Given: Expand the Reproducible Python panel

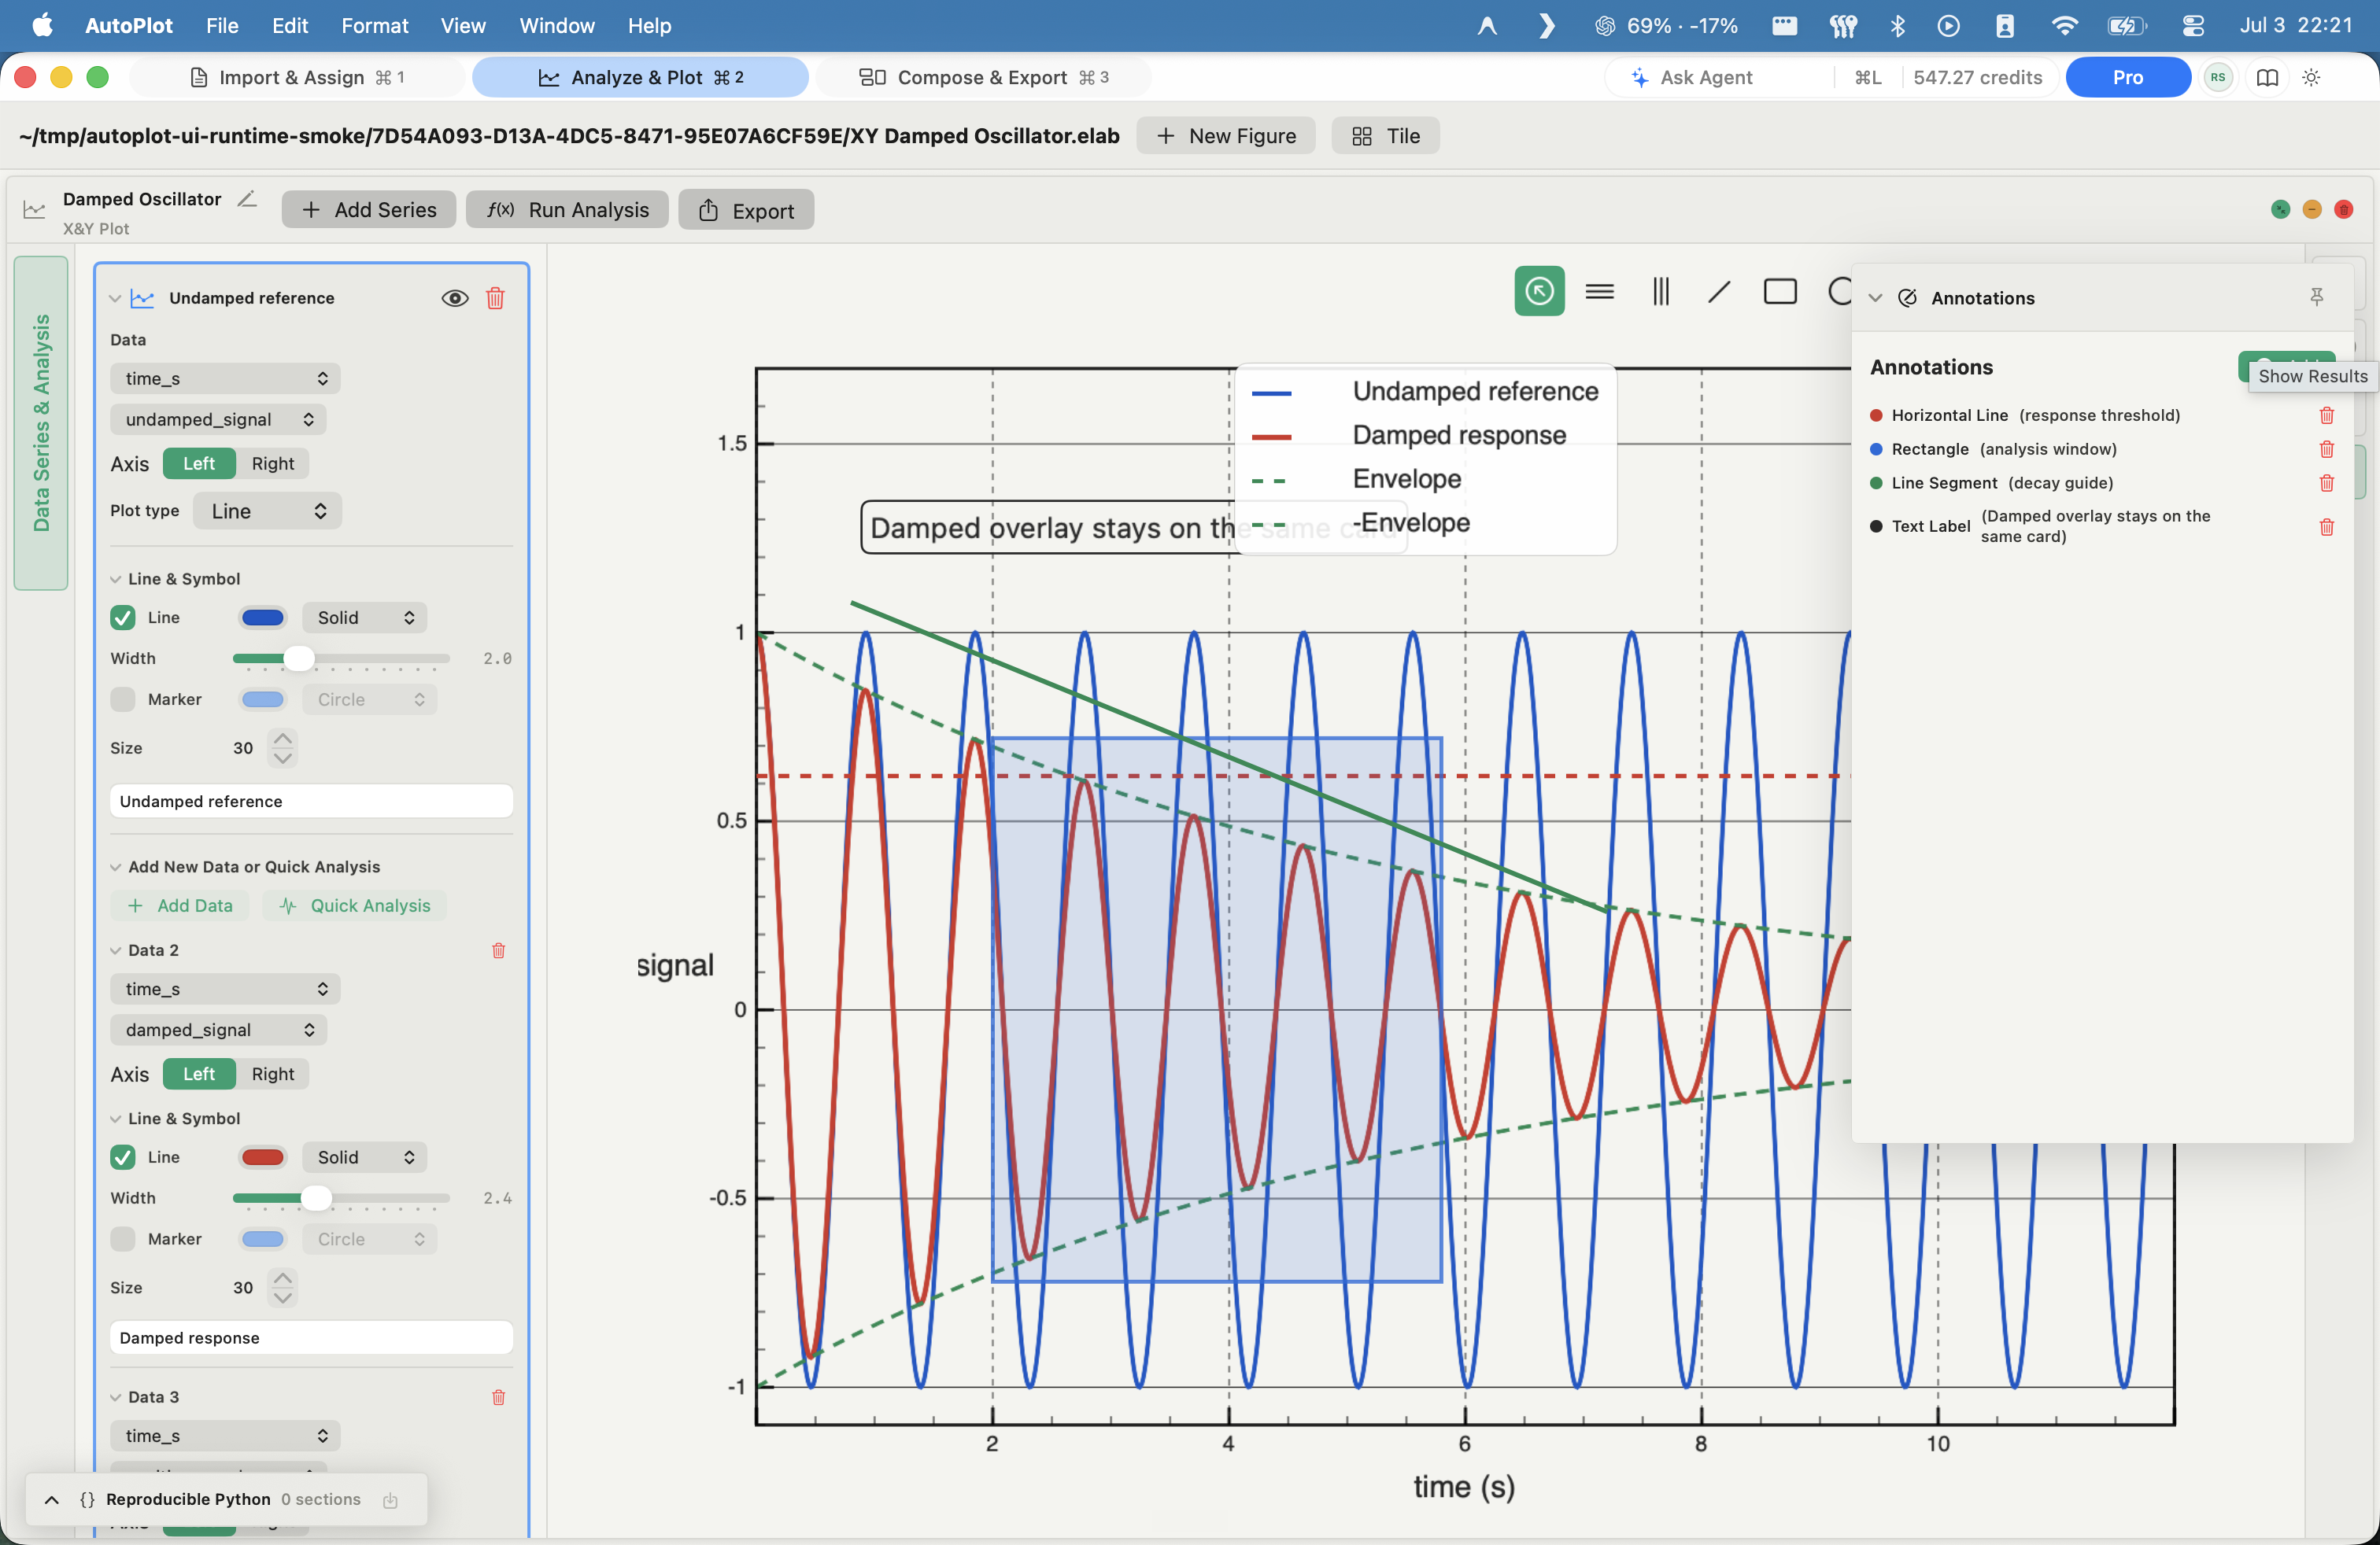Looking at the screenshot, I should (52, 1500).
